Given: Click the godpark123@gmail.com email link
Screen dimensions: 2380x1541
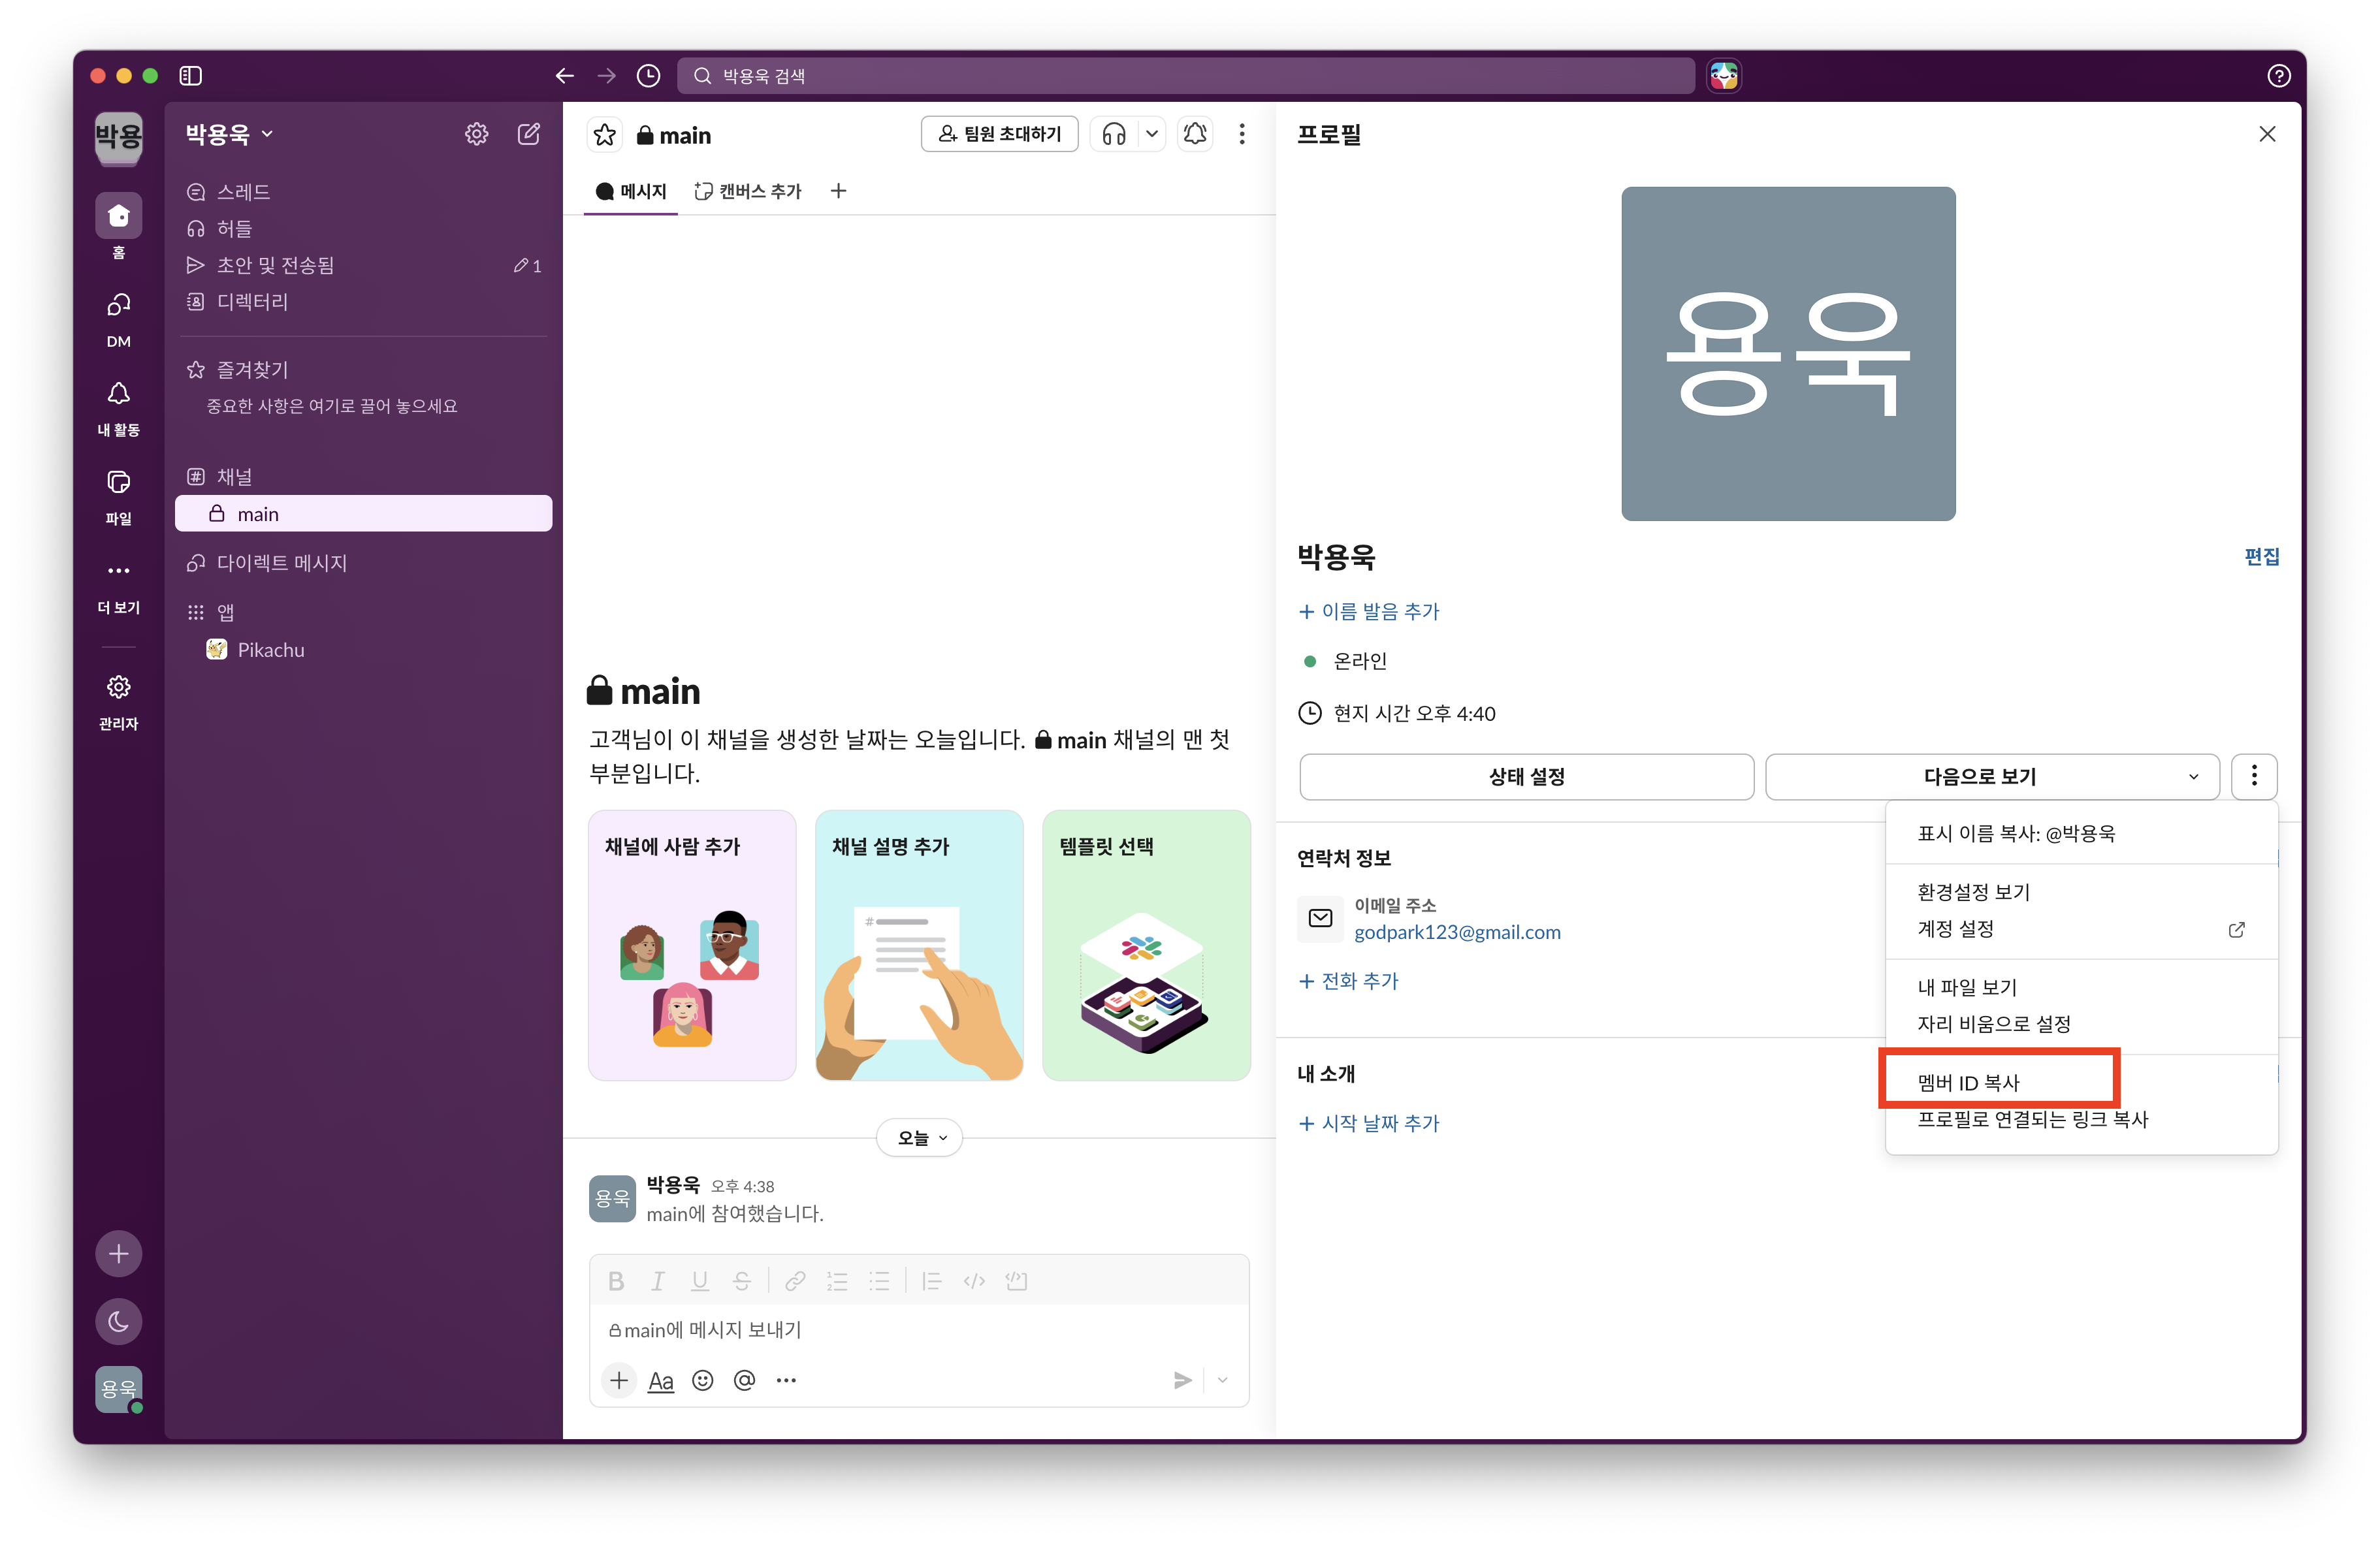Looking at the screenshot, I should click(1457, 932).
